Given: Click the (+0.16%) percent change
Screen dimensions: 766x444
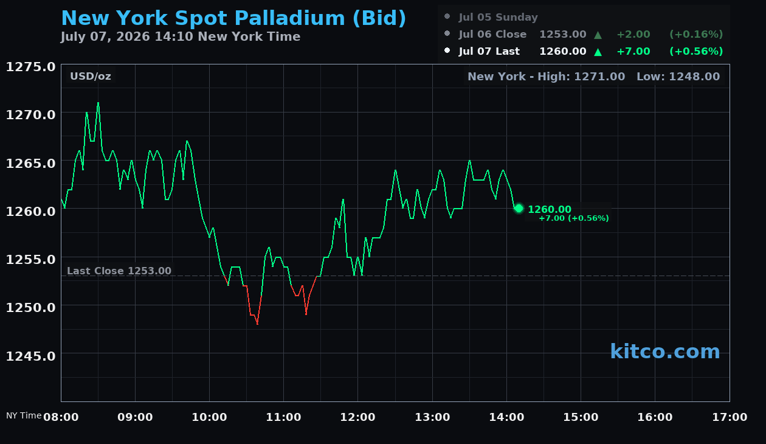Looking at the screenshot, I should click(x=696, y=35).
